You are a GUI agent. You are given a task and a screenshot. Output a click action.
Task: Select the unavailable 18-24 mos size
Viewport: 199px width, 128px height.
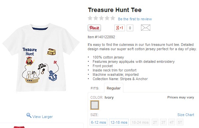140,122
